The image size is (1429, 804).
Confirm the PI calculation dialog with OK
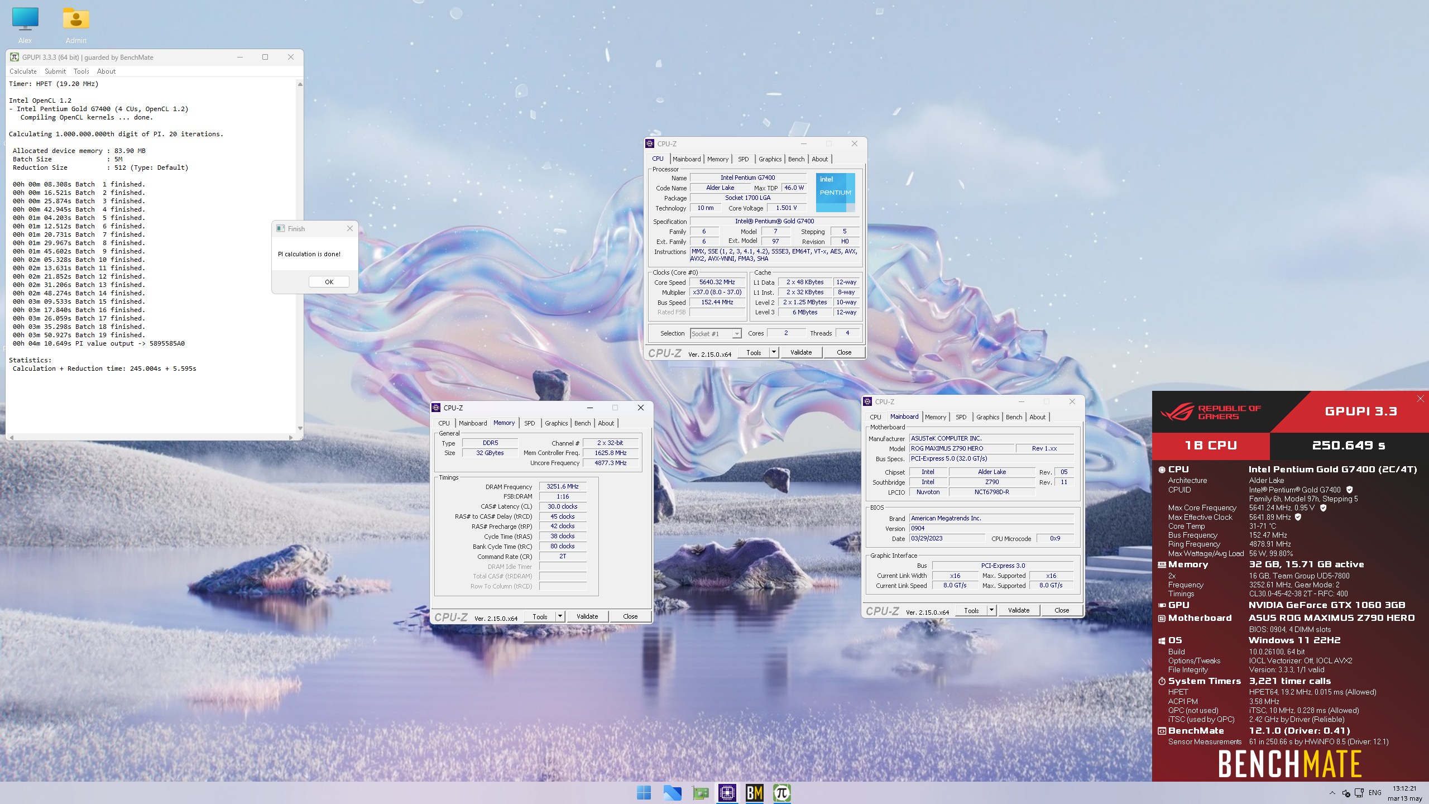[x=329, y=282]
